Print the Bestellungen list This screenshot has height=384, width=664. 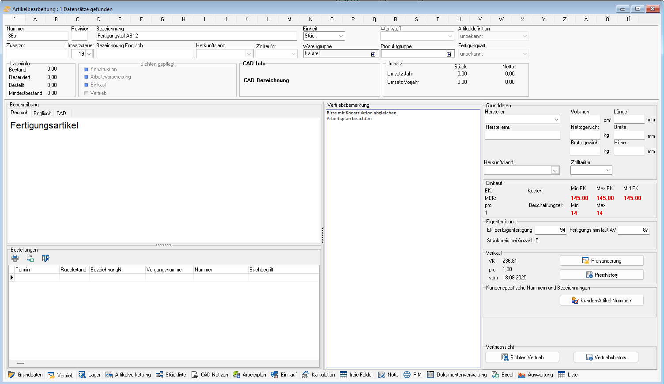point(15,258)
